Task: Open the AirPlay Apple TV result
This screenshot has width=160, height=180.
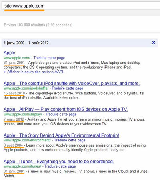Action: pyautogui.click(x=66, y=109)
